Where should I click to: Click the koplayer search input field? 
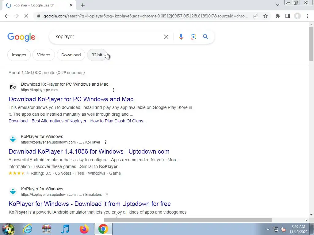coord(108,37)
